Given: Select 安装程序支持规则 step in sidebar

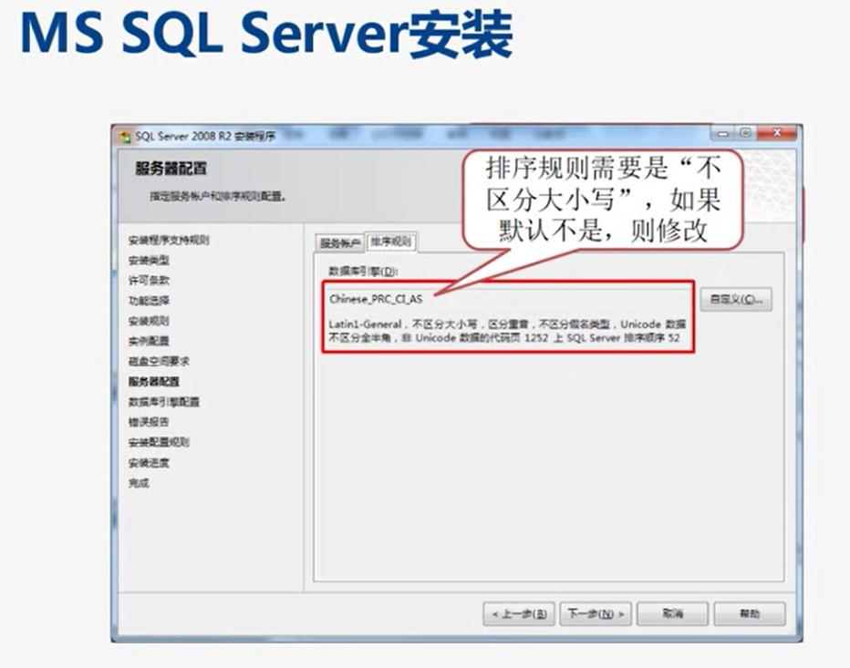Looking at the screenshot, I should [x=169, y=241].
